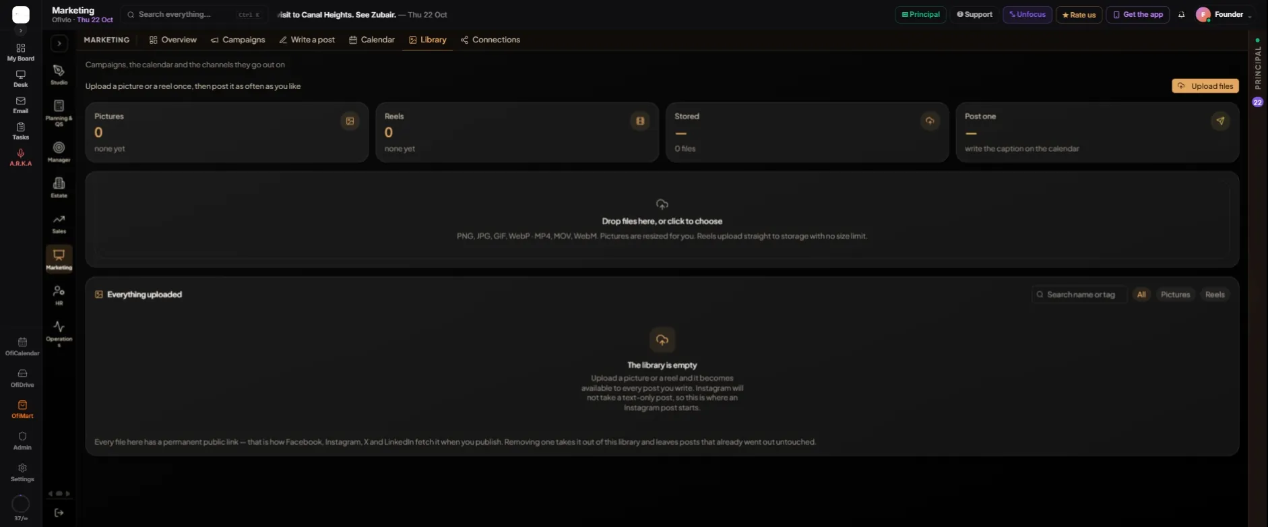Filter library by Pictures
This screenshot has height=527, width=1268.
(x=1175, y=294)
